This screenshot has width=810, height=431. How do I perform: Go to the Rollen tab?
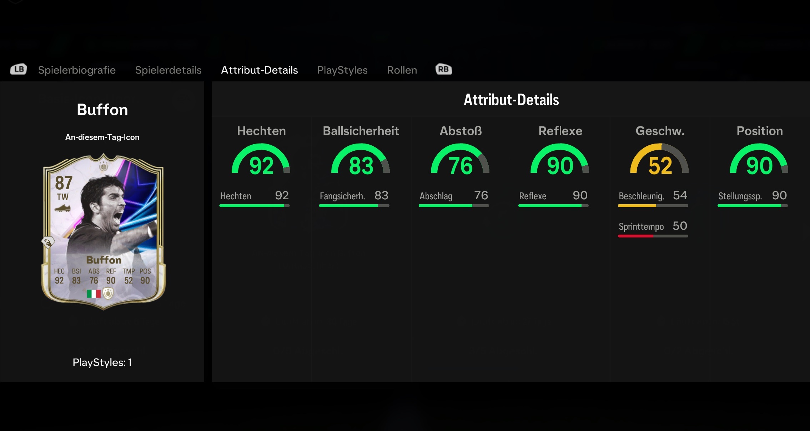pos(402,70)
